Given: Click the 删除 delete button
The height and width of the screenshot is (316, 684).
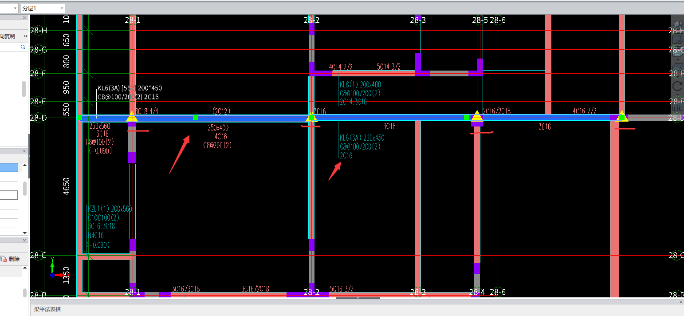Looking at the screenshot, I should 11,259.
